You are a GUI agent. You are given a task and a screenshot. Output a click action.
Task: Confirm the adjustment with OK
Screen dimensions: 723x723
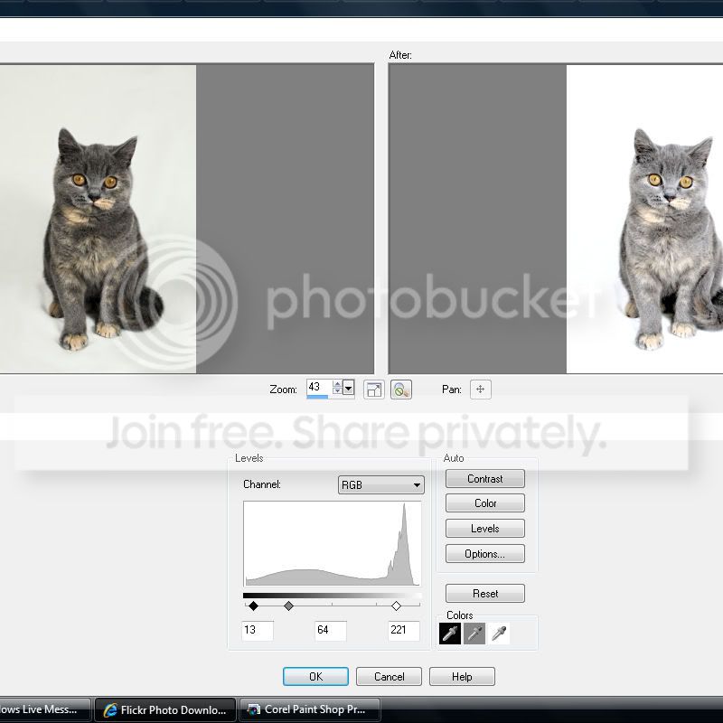[x=315, y=676]
